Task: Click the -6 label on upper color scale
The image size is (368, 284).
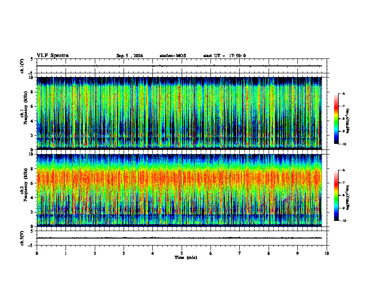Action: (343, 93)
